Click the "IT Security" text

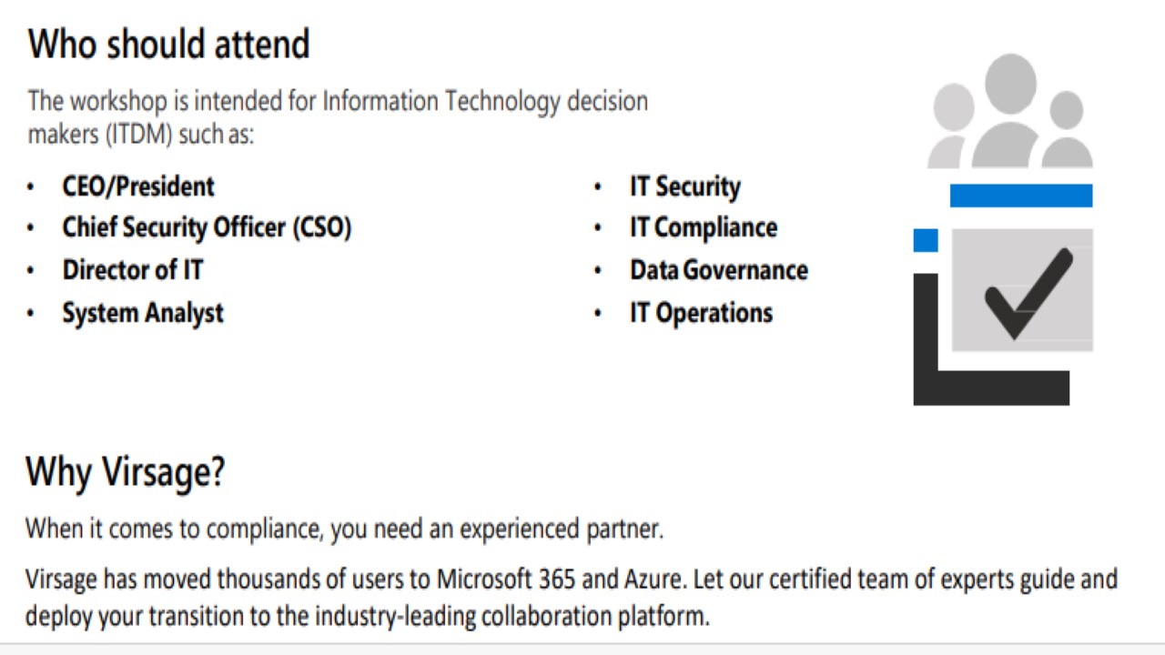[685, 186]
